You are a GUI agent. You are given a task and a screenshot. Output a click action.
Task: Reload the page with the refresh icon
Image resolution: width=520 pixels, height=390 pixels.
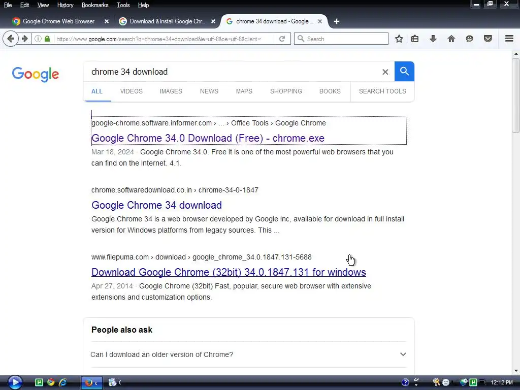pyautogui.click(x=282, y=39)
